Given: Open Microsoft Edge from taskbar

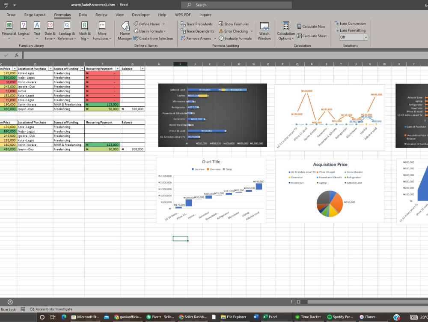Looking at the screenshot, I should tap(64, 317).
